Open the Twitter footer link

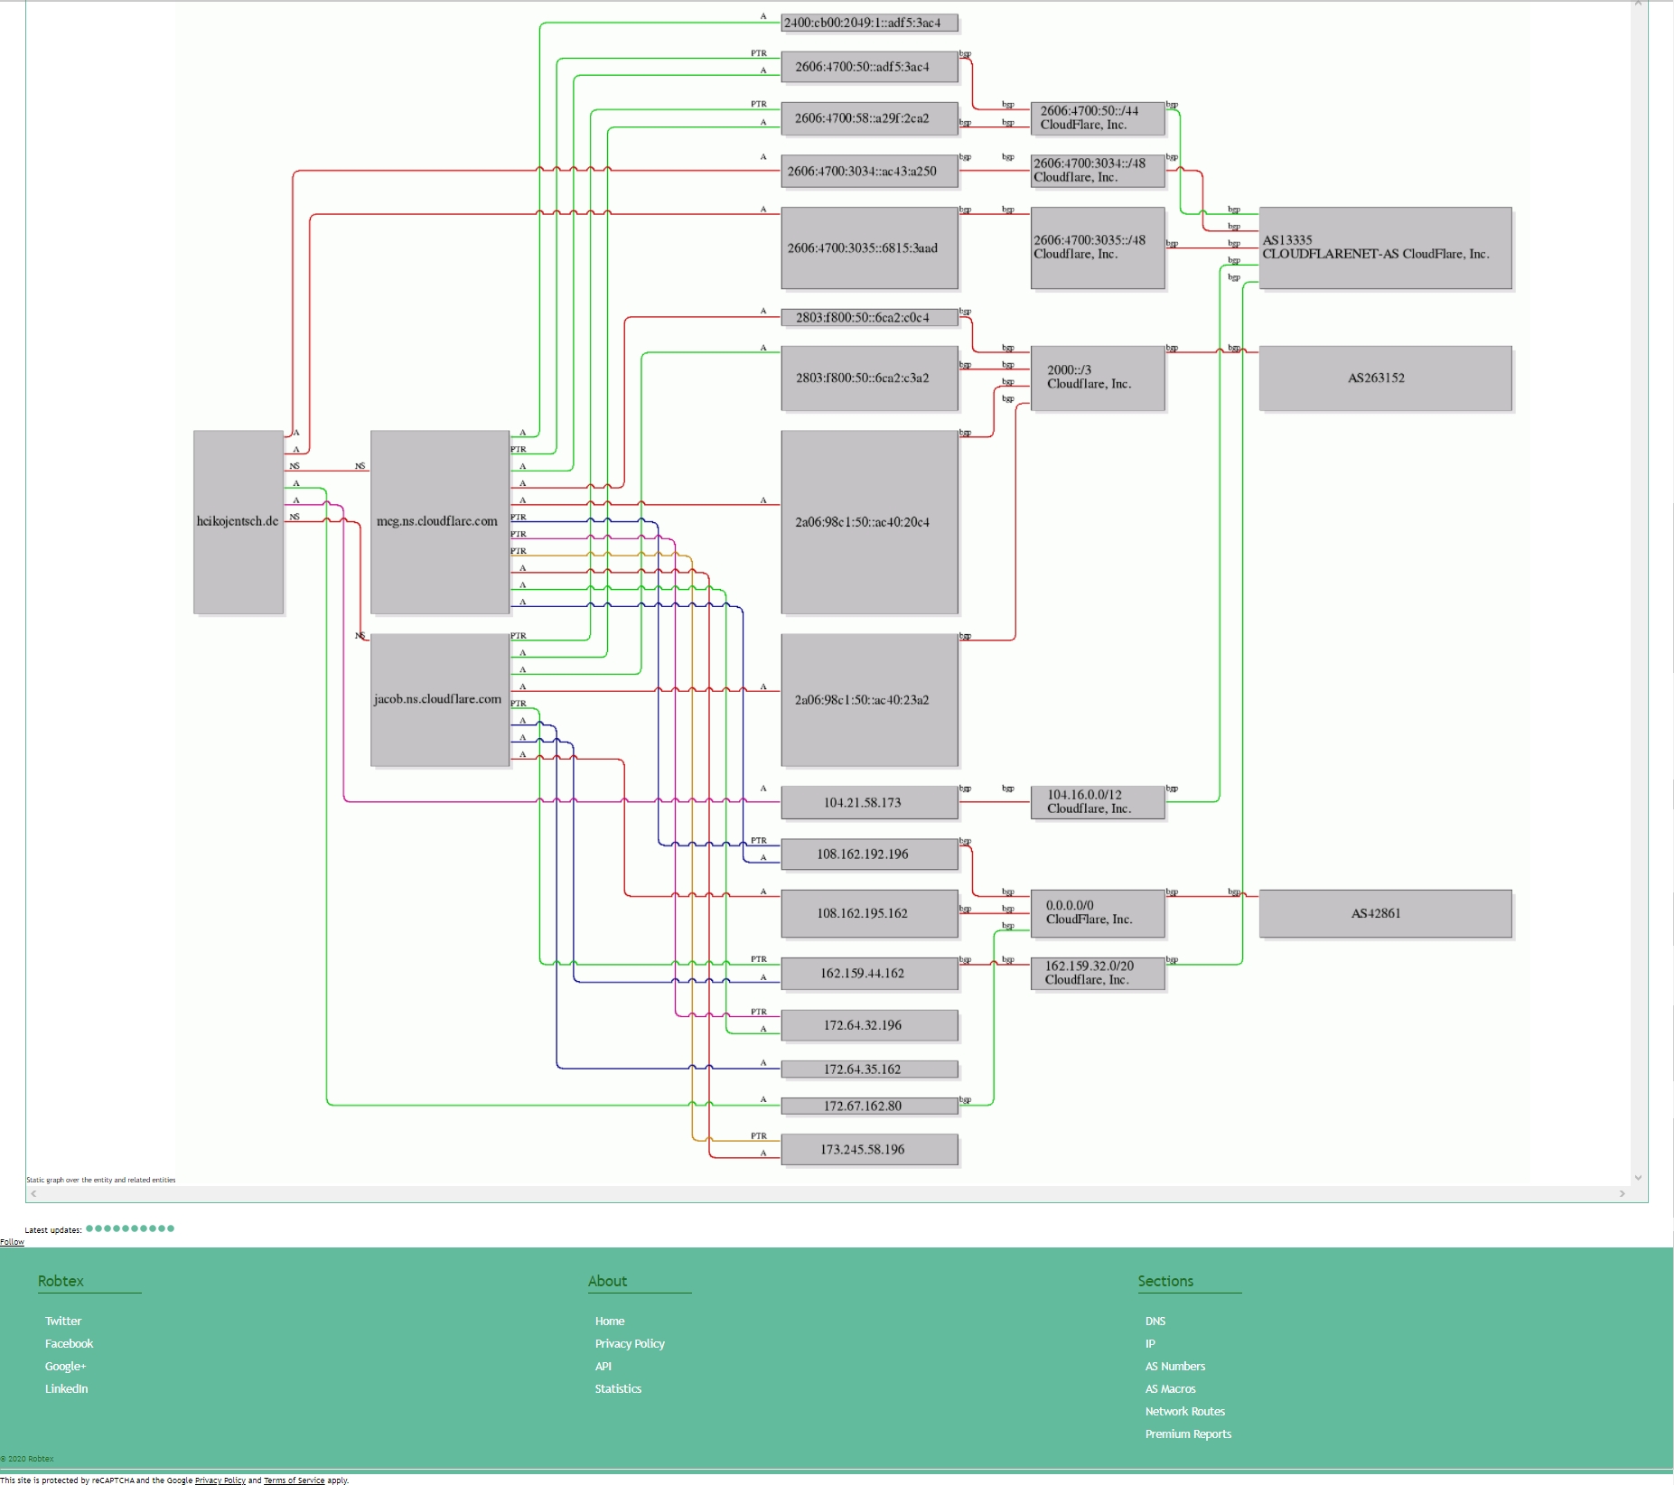pyautogui.click(x=63, y=1321)
